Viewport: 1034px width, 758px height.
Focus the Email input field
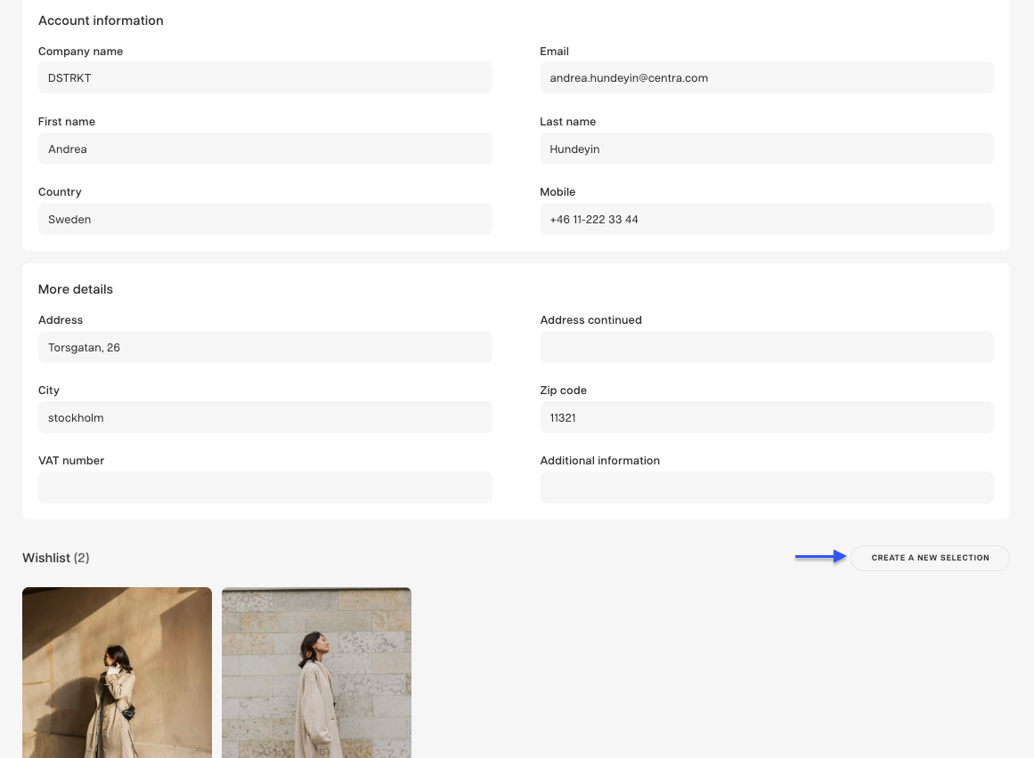(x=766, y=78)
